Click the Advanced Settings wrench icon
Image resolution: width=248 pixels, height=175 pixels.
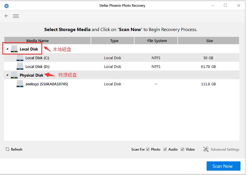pos(206,149)
